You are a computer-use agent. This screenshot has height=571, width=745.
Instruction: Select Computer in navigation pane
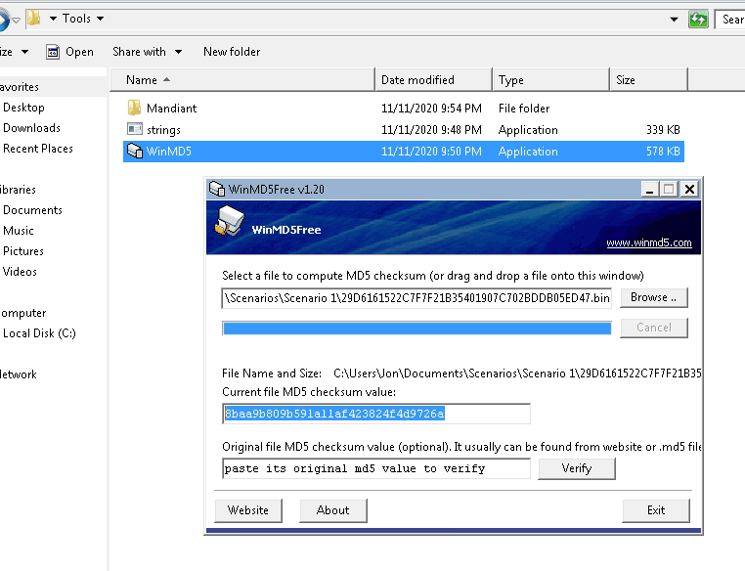pyautogui.click(x=23, y=313)
